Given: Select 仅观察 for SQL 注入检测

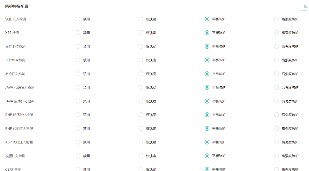Looking at the screenshot, I should 141,19.
